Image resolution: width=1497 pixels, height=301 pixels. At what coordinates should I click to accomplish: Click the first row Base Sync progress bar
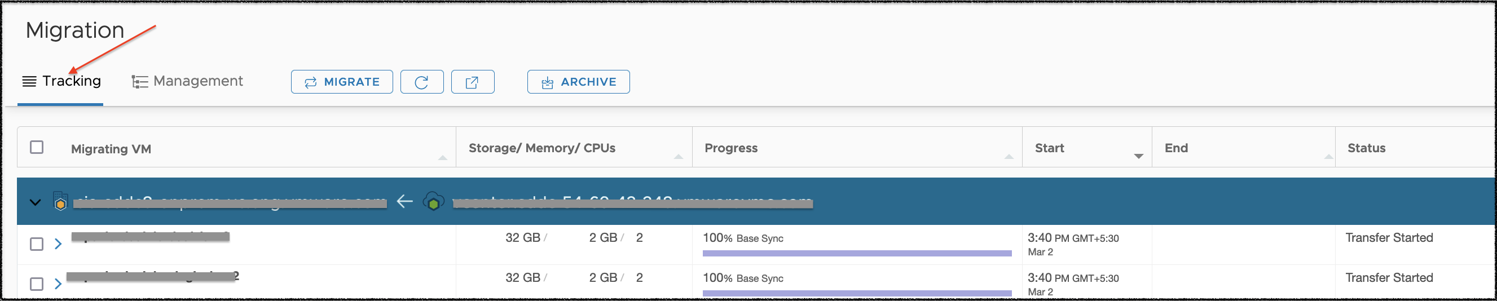pyautogui.click(x=857, y=253)
